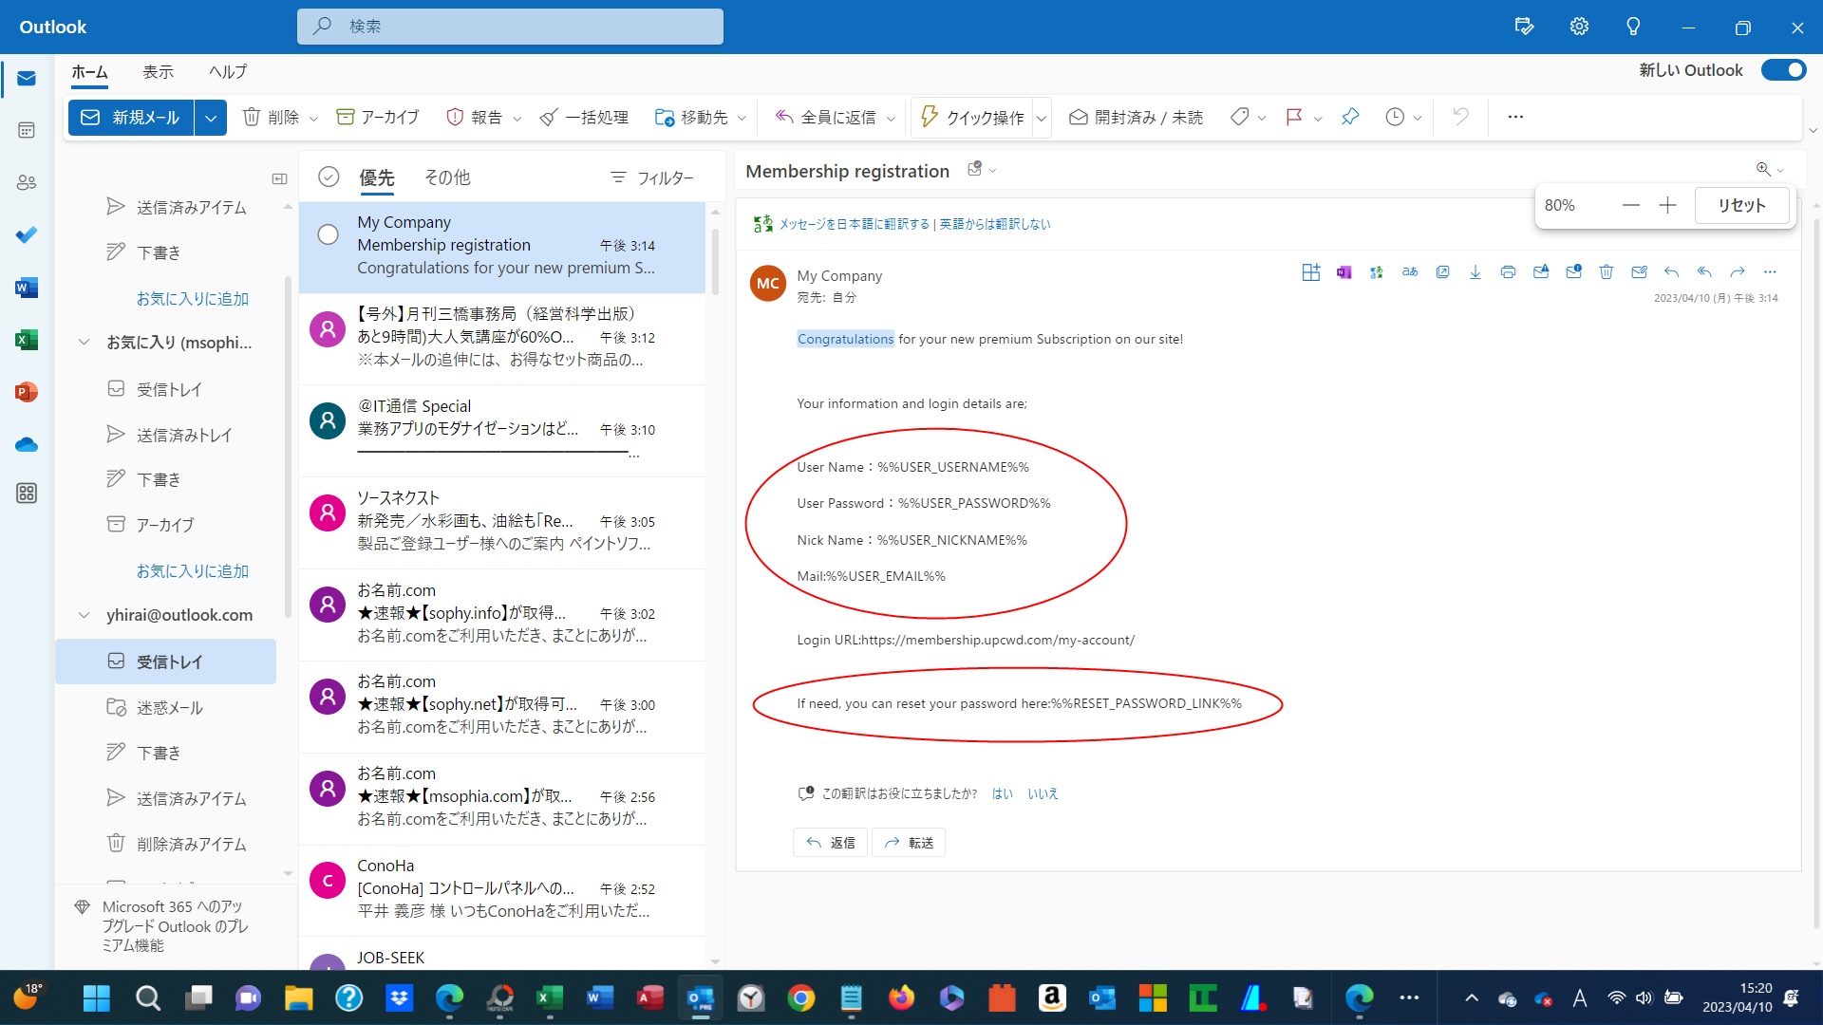Forward message with arrow icon in message header
The image size is (1823, 1025).
(x=1738, y=272)
